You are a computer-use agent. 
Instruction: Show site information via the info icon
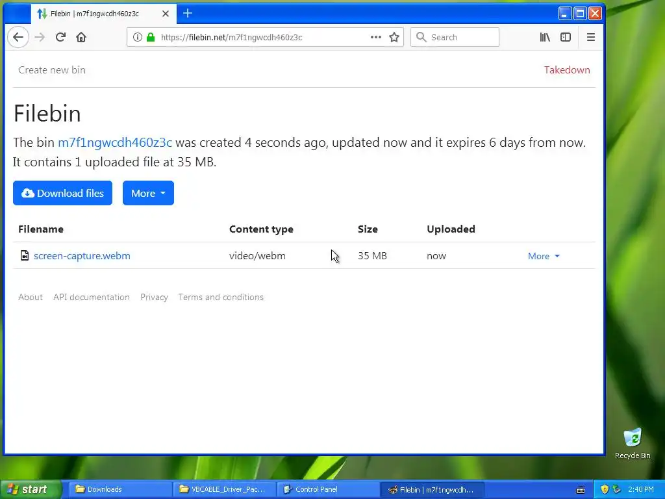click(138, 37)
